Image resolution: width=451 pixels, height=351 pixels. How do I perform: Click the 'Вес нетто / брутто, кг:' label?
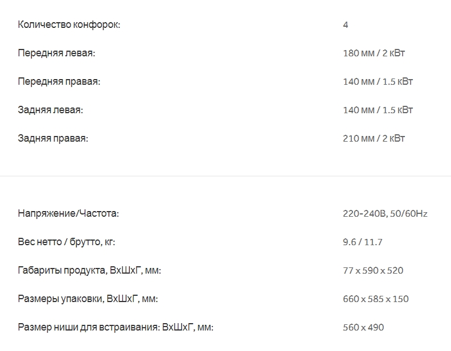click(x=66, y=242)
